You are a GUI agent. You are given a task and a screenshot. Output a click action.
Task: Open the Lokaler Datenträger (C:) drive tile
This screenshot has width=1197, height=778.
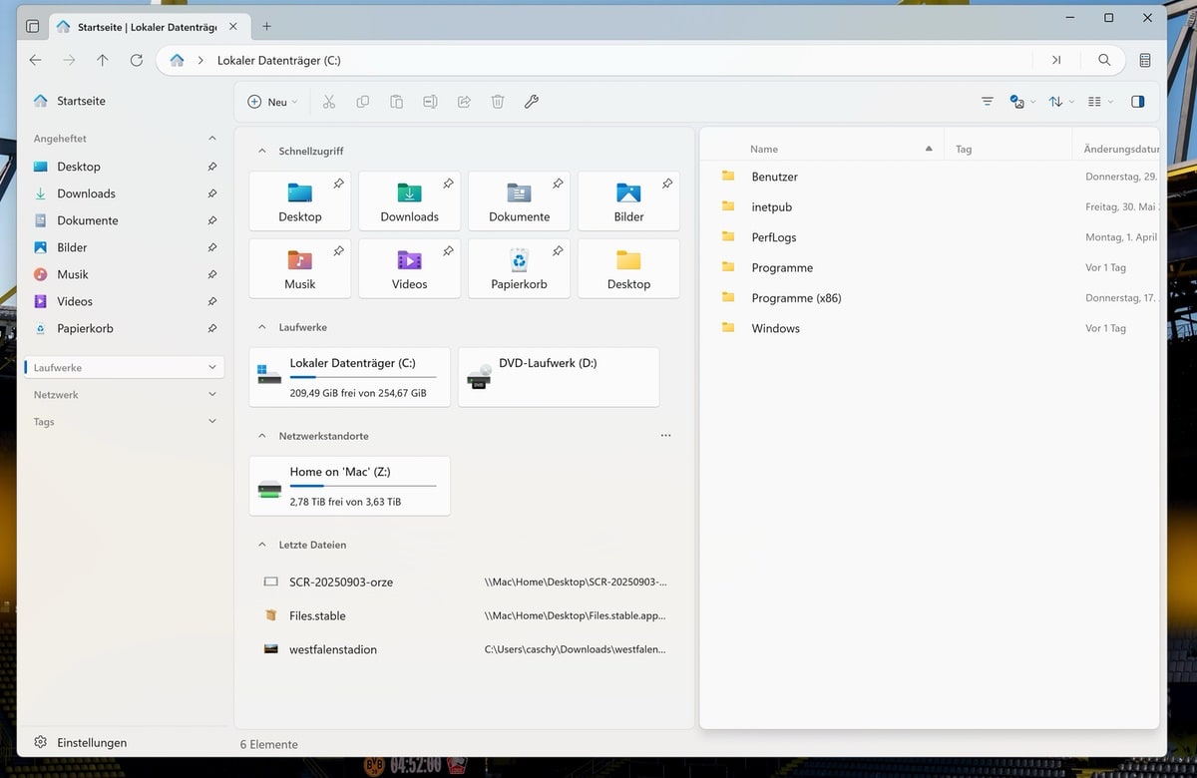click(x=349, y=377)
